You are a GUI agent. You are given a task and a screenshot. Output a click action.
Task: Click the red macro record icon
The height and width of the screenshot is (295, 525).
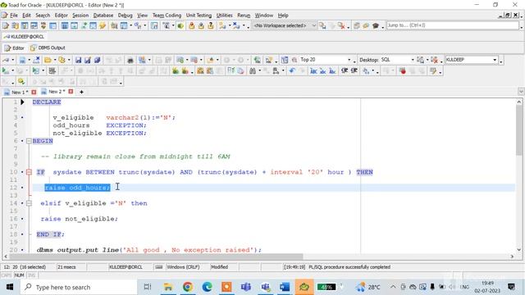(x=403, y=71)
